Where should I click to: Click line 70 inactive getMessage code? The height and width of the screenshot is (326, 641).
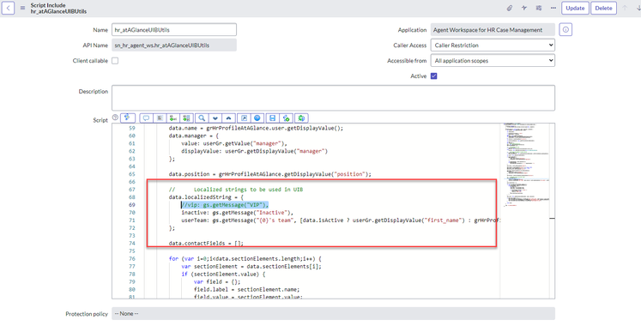(238, 213)
